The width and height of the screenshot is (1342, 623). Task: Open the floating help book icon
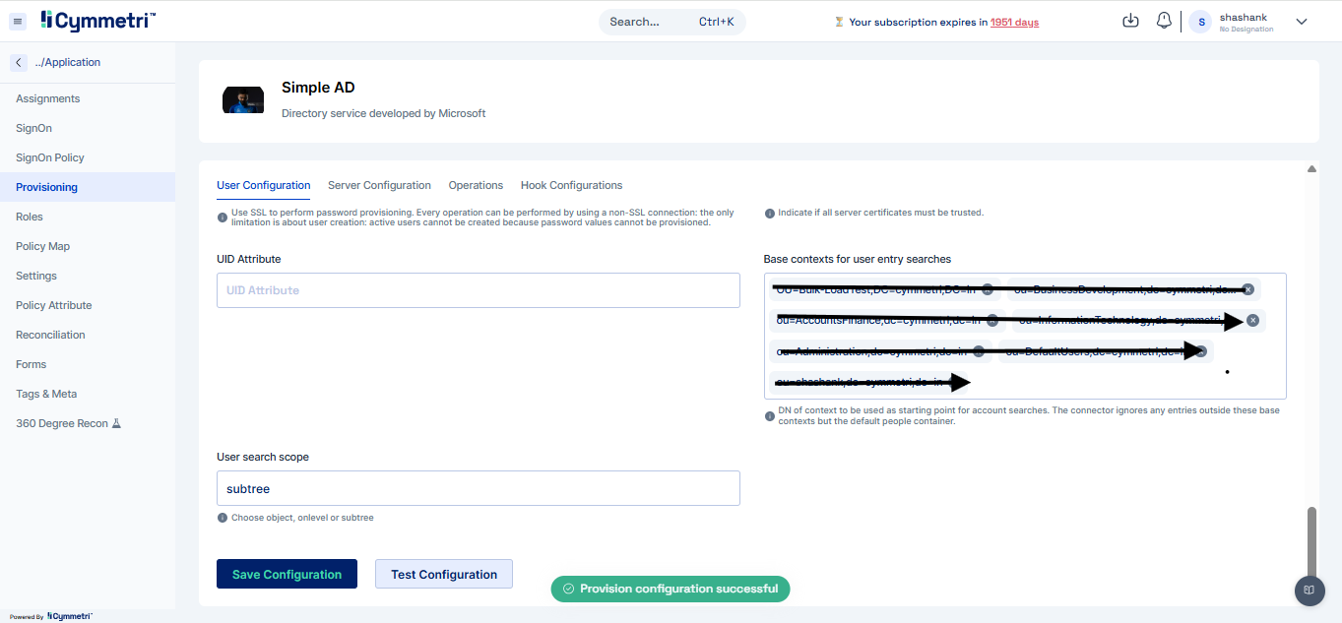[x=1309, y=591]
